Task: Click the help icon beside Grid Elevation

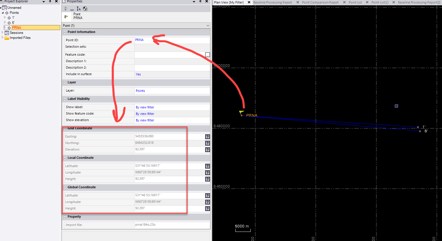Action: [208, 150]
